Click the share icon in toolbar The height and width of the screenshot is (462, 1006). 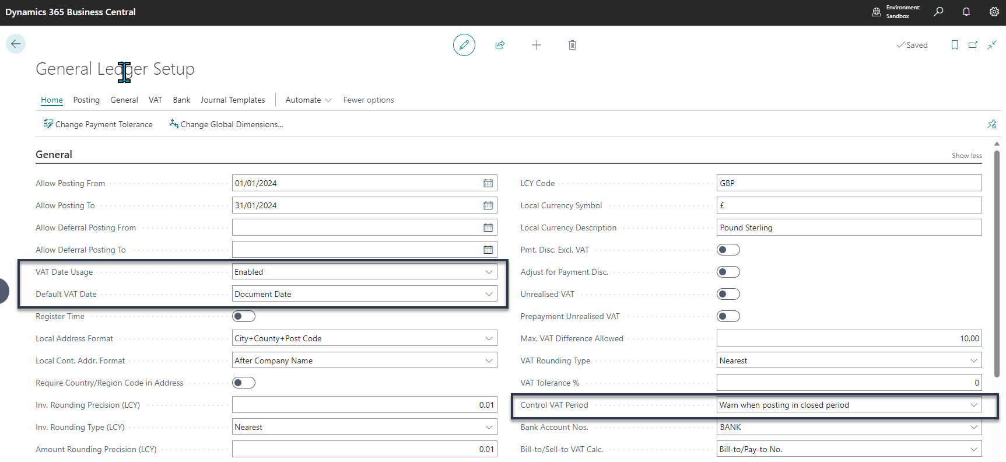(500, 45)
